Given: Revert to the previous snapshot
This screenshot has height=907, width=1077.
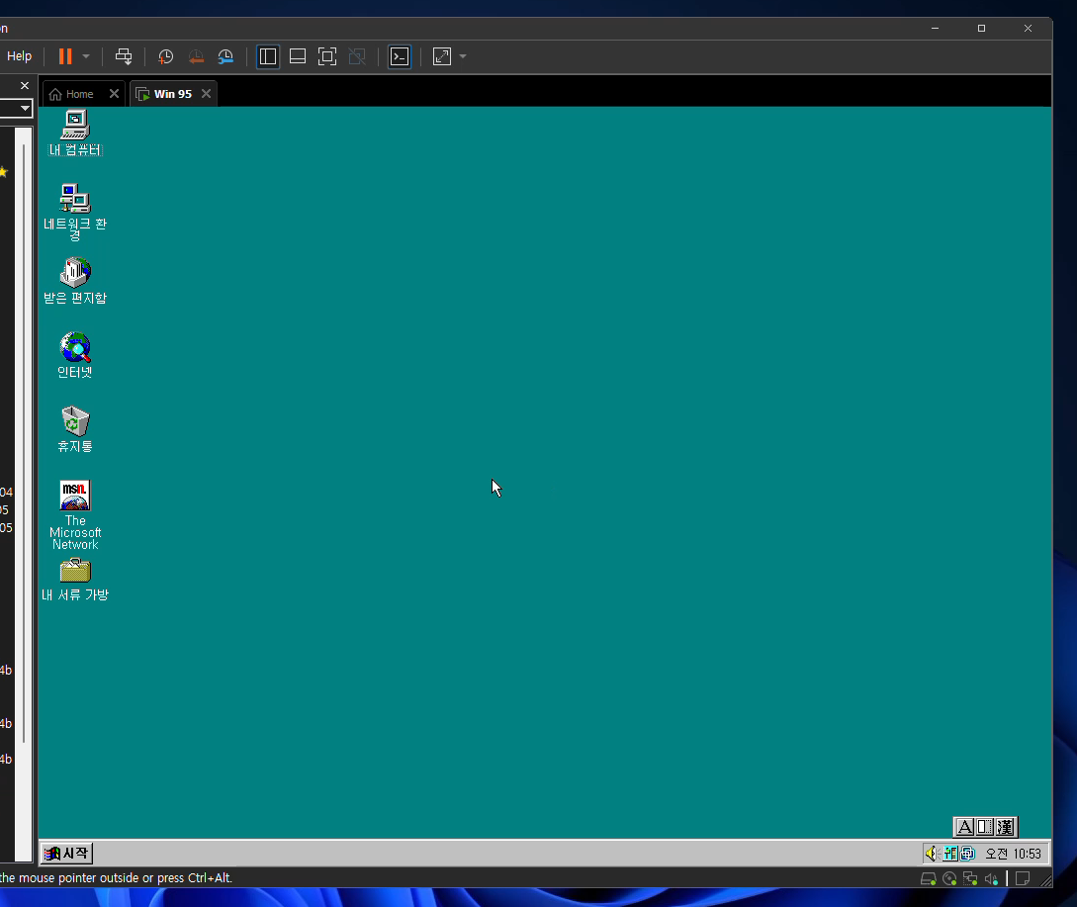Looking at the screenshot, I should point(196,56).
